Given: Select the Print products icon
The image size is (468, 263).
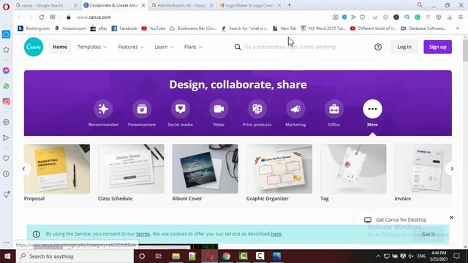Looking at the screenshot, I should point(257,109).
